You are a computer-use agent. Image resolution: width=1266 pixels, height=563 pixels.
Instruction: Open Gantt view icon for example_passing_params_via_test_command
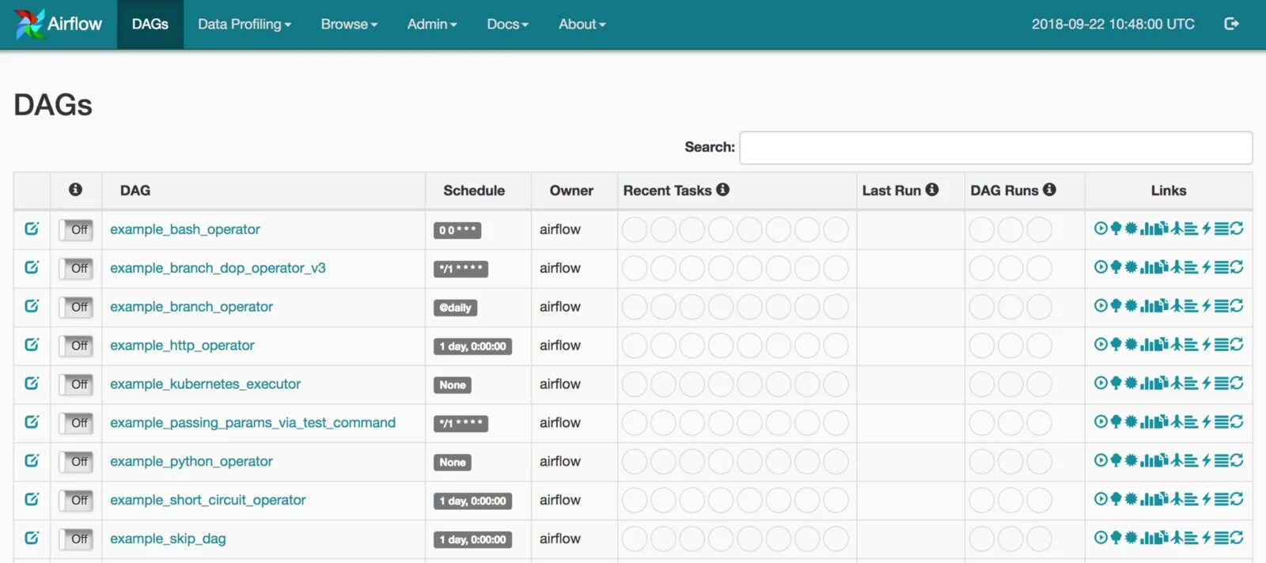(x=1192, y=422)
